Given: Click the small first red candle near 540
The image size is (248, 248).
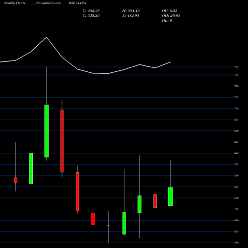Looking at the screenshot, I should [x=15, y=180].
